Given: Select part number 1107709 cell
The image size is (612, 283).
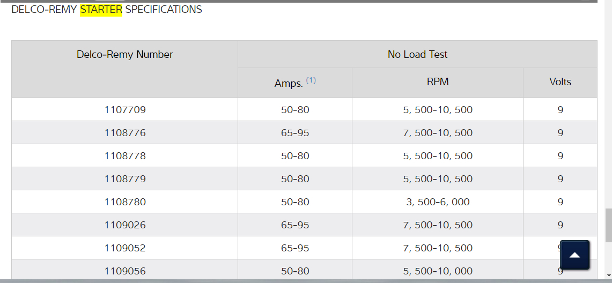Looking at the screenshot, I should [125, 110].
